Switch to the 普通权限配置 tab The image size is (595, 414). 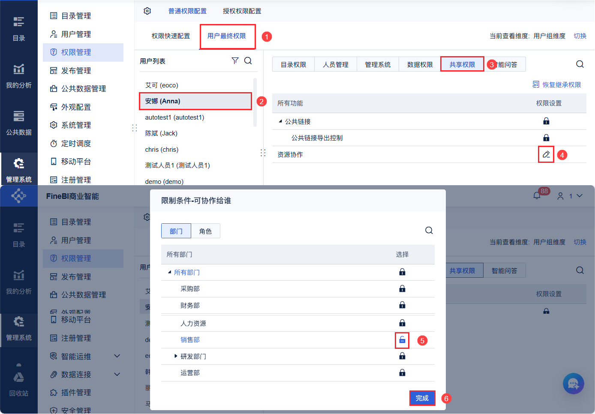(x=187, y=11)
